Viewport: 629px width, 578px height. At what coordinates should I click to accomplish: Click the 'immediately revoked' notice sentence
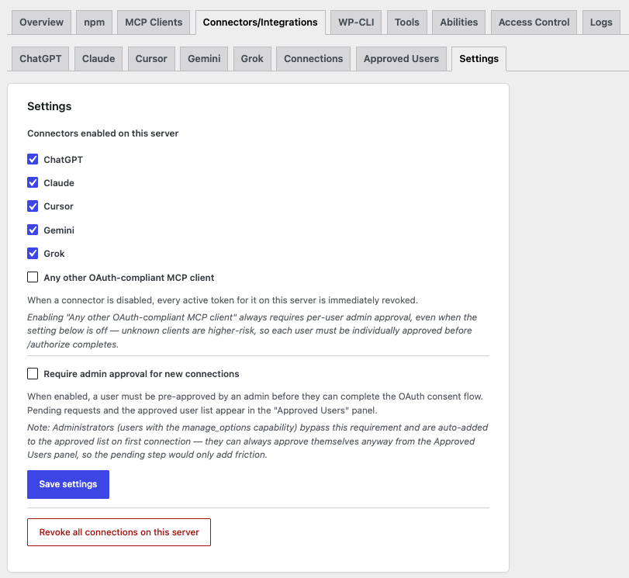pos(223,300)
